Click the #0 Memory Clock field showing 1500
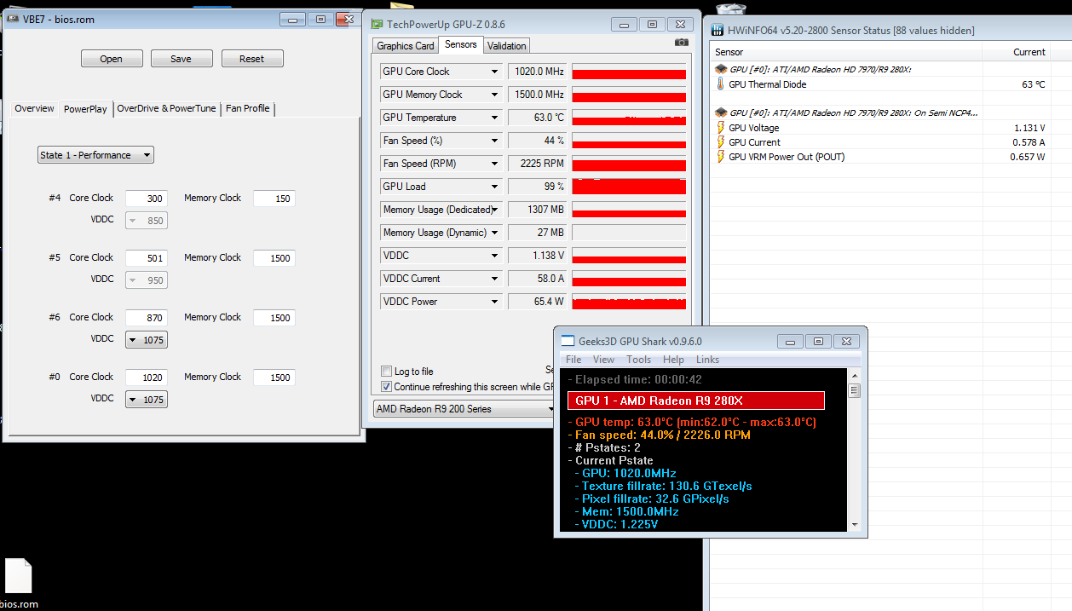Screen dimensions: 1072x611 [x=274, y=378]
